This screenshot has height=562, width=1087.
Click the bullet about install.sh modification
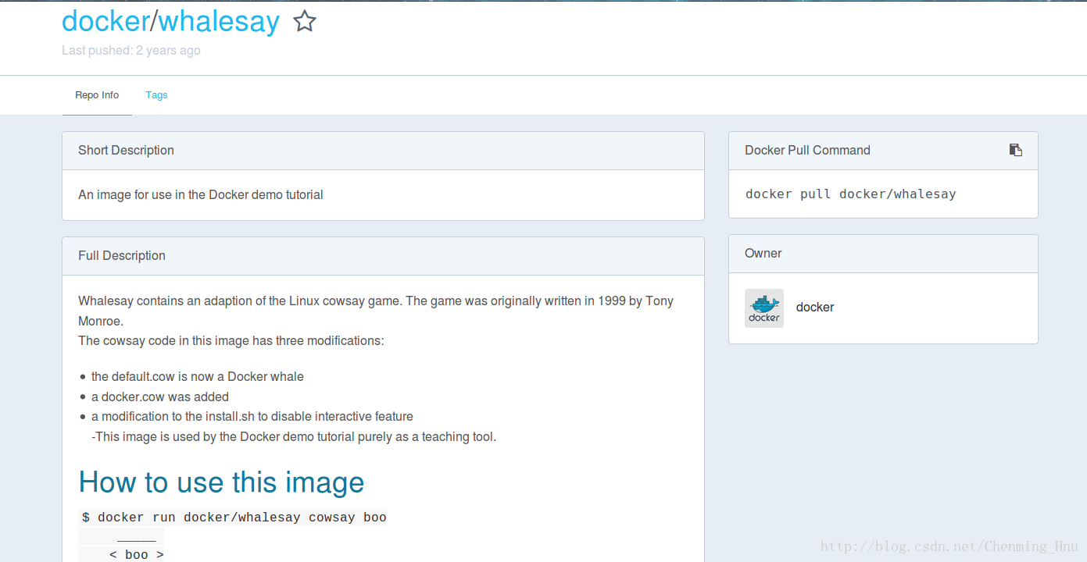(x=252, y=417)
